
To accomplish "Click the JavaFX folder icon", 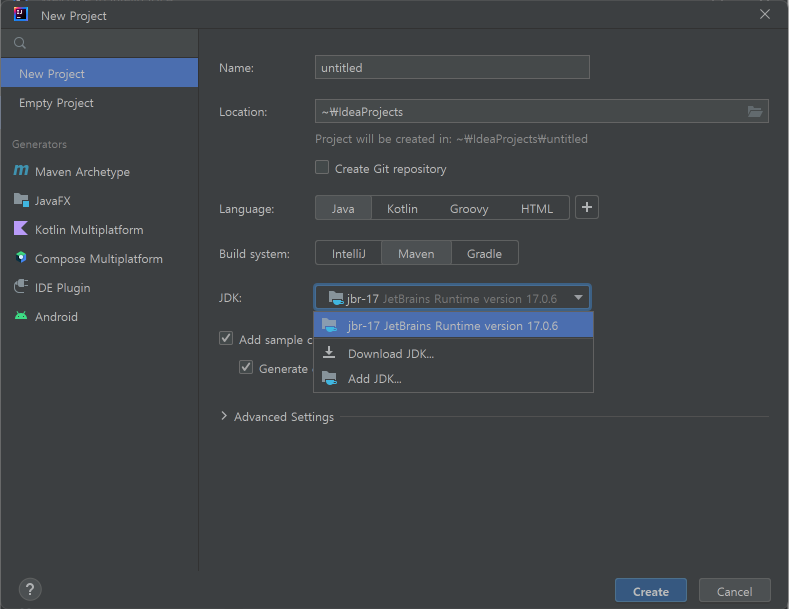I will 21,200.
